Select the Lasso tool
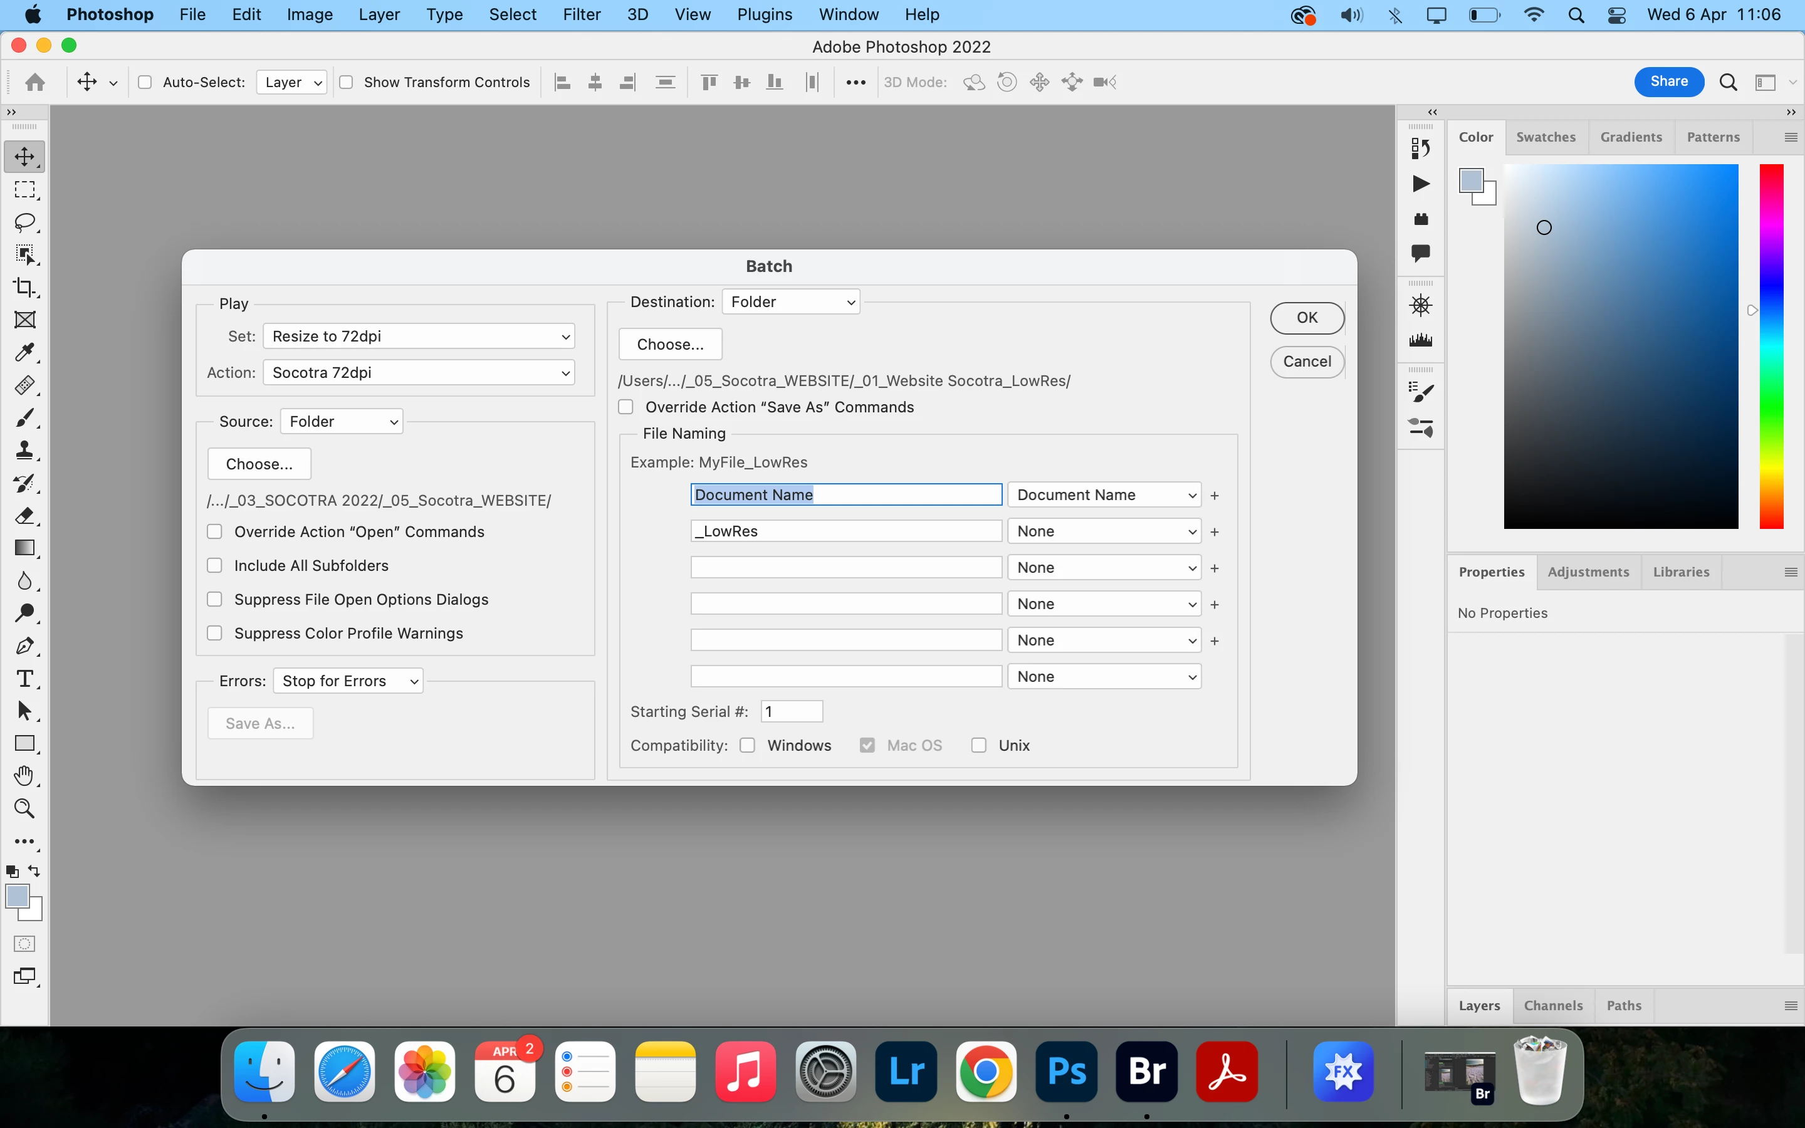 coord(24,222)
